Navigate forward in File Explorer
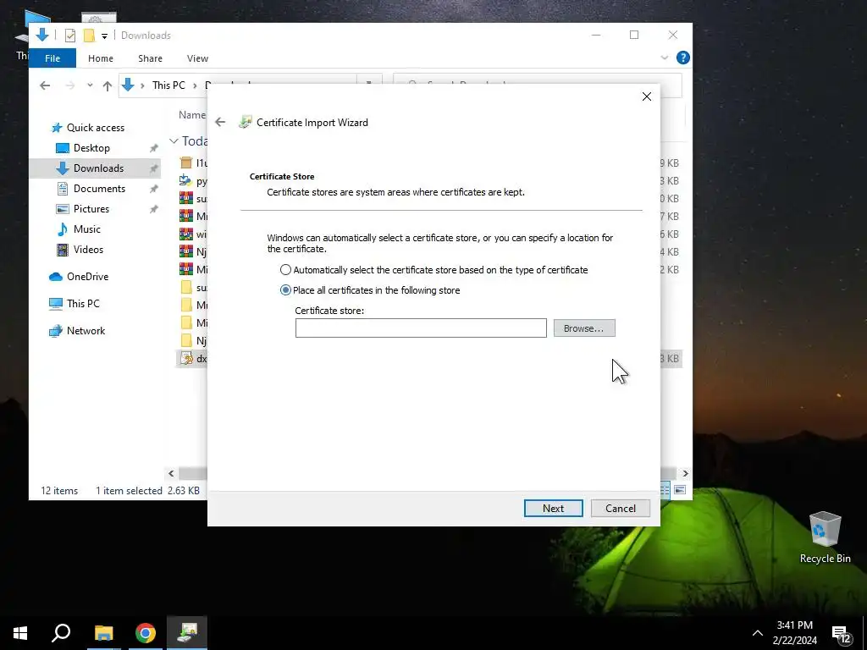867x650 pixels. coord(69,85)
